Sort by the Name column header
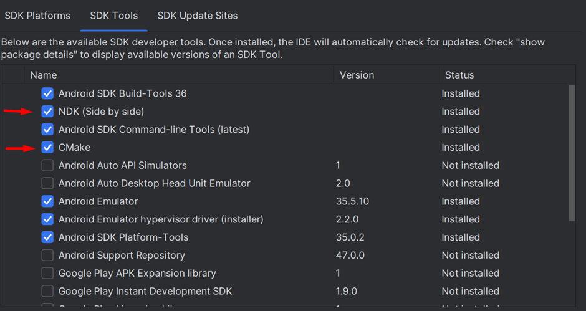Viewport: 586px width, 311px height. click(179, 75)
